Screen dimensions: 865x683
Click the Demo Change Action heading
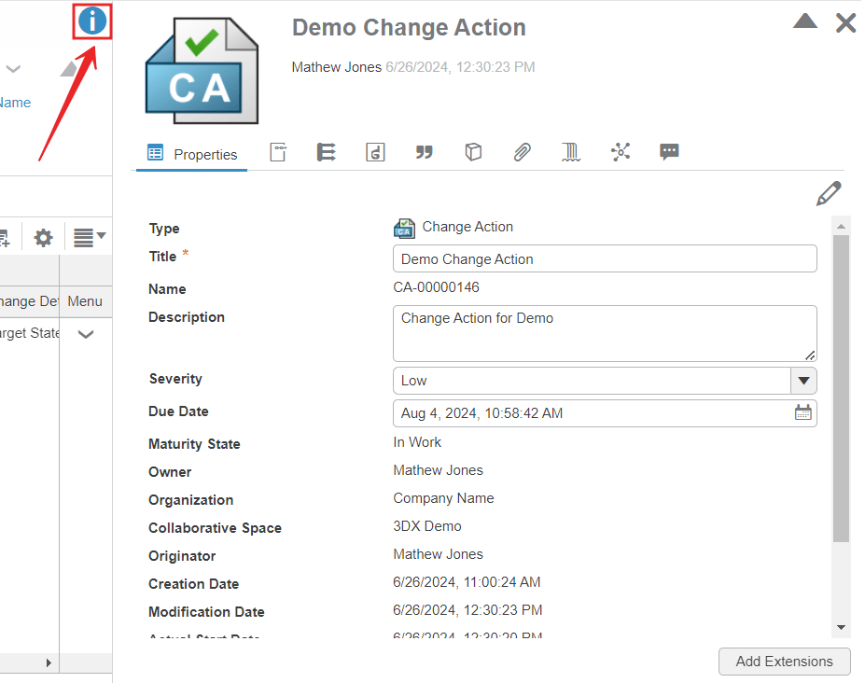coord(409,28)
